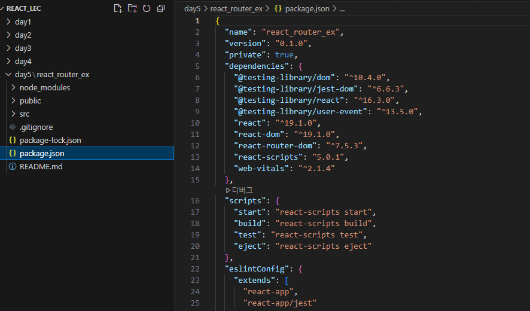Click the "^7.5.3" router version value
Image resolution: width=530 pixels, height=311 pixels.
coord(345,146)
